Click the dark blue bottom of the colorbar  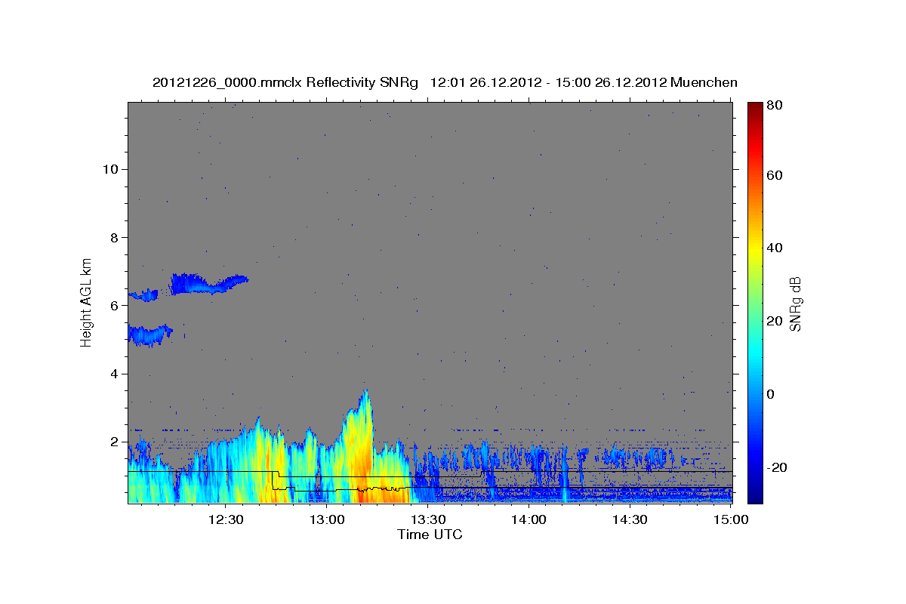point(755,495)
